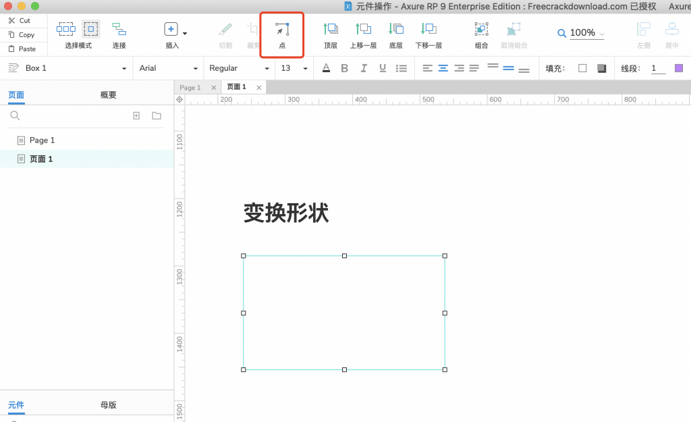Click the 组合 group icon

pyautogui.click(x=481, y=29)
